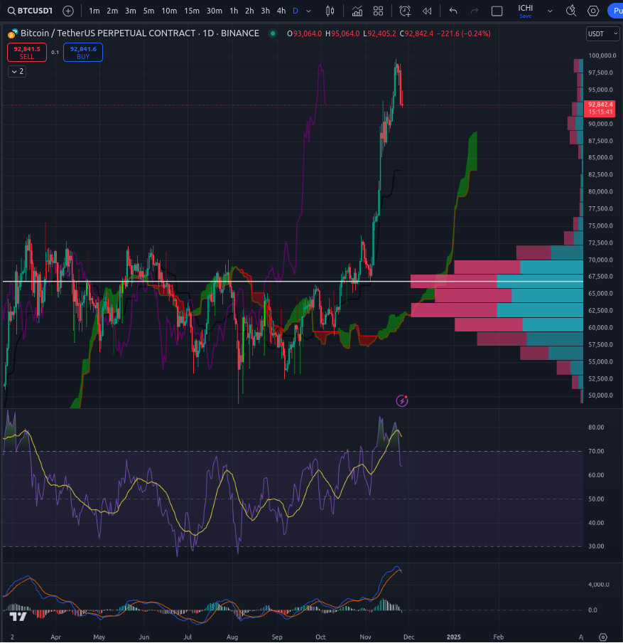The height and width of the screenshot is (643, 623).
Task: Click the Publish button
Action: [616, 11]
